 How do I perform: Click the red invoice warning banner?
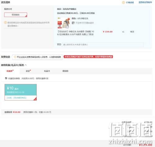tap(88, 57)
